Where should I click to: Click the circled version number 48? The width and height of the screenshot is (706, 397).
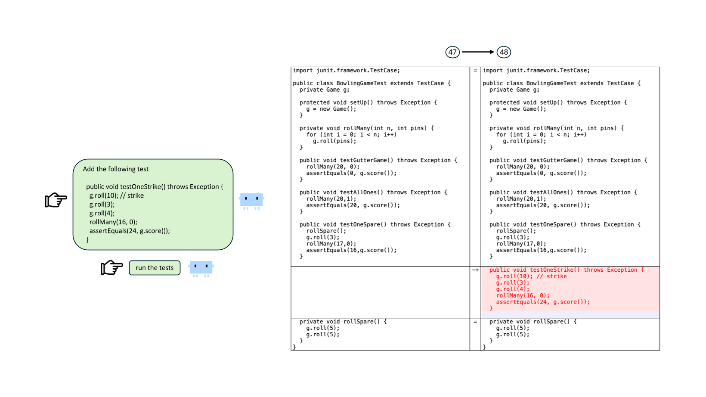tap(504, 52)
